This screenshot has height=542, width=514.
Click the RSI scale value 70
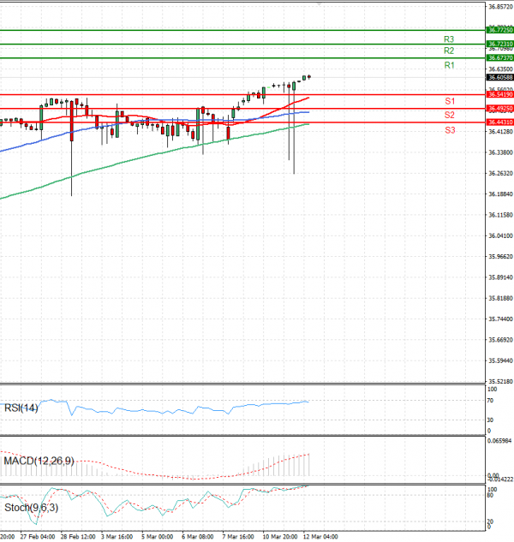pyautogui.click(x=490, y=401)
